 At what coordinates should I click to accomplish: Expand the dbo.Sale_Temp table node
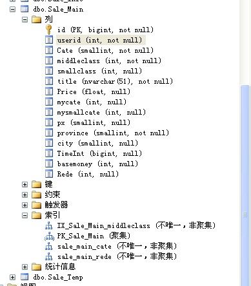point(13,277)
